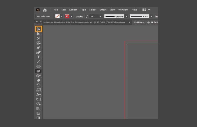
Task: Select the Type tool
Action: (39, 57)
